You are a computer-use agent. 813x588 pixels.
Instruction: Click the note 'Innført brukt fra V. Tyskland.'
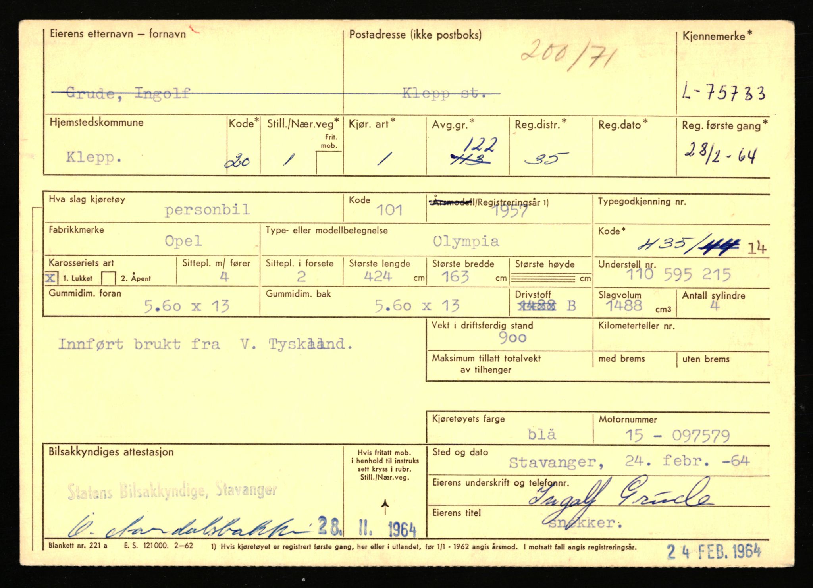205,344
